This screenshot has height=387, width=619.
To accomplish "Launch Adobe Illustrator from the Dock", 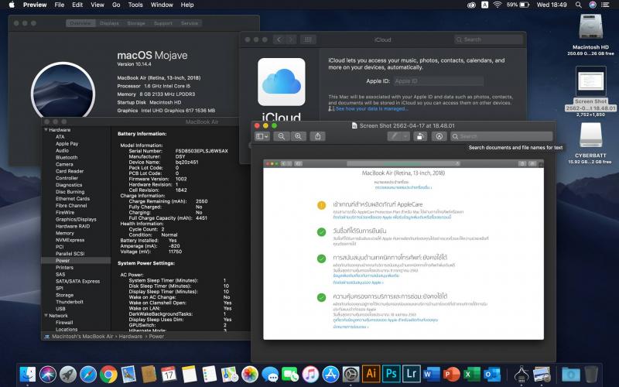I will (371, 374).
